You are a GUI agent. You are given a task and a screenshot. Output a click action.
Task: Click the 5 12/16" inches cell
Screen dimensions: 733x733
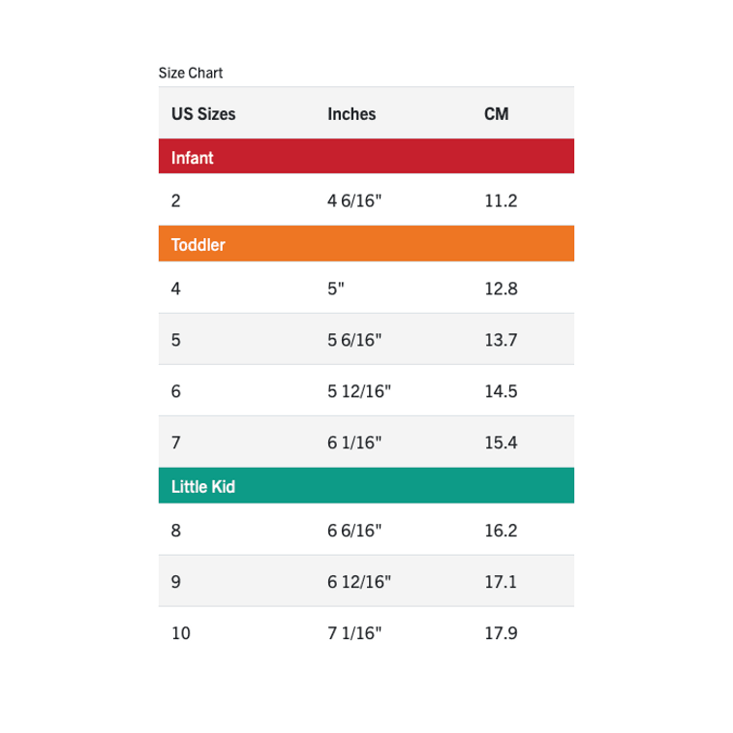[358, 392]
